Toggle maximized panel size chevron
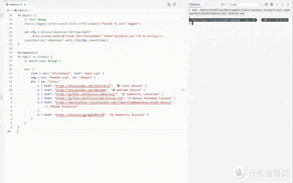 click(282, 4)
